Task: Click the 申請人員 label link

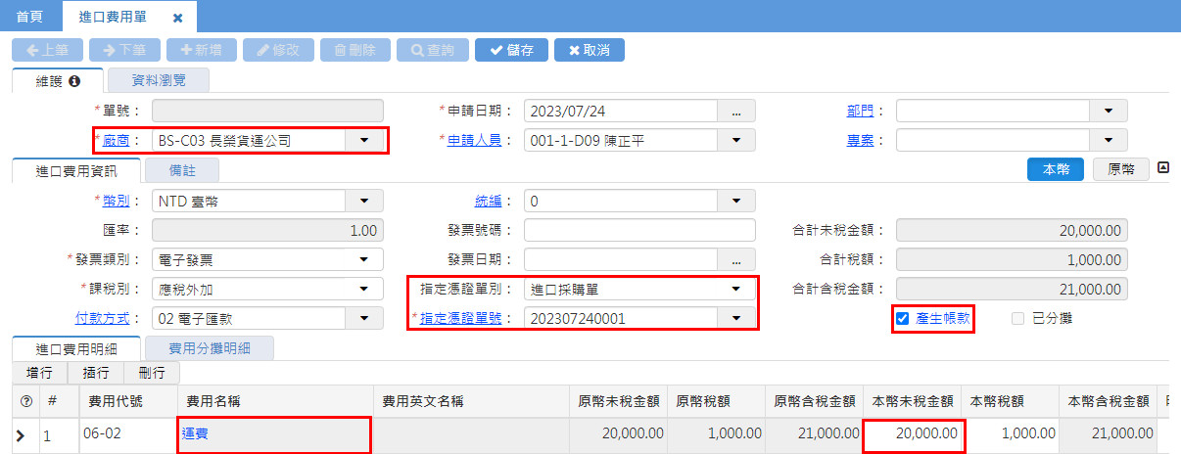Action: coord(474,140)
